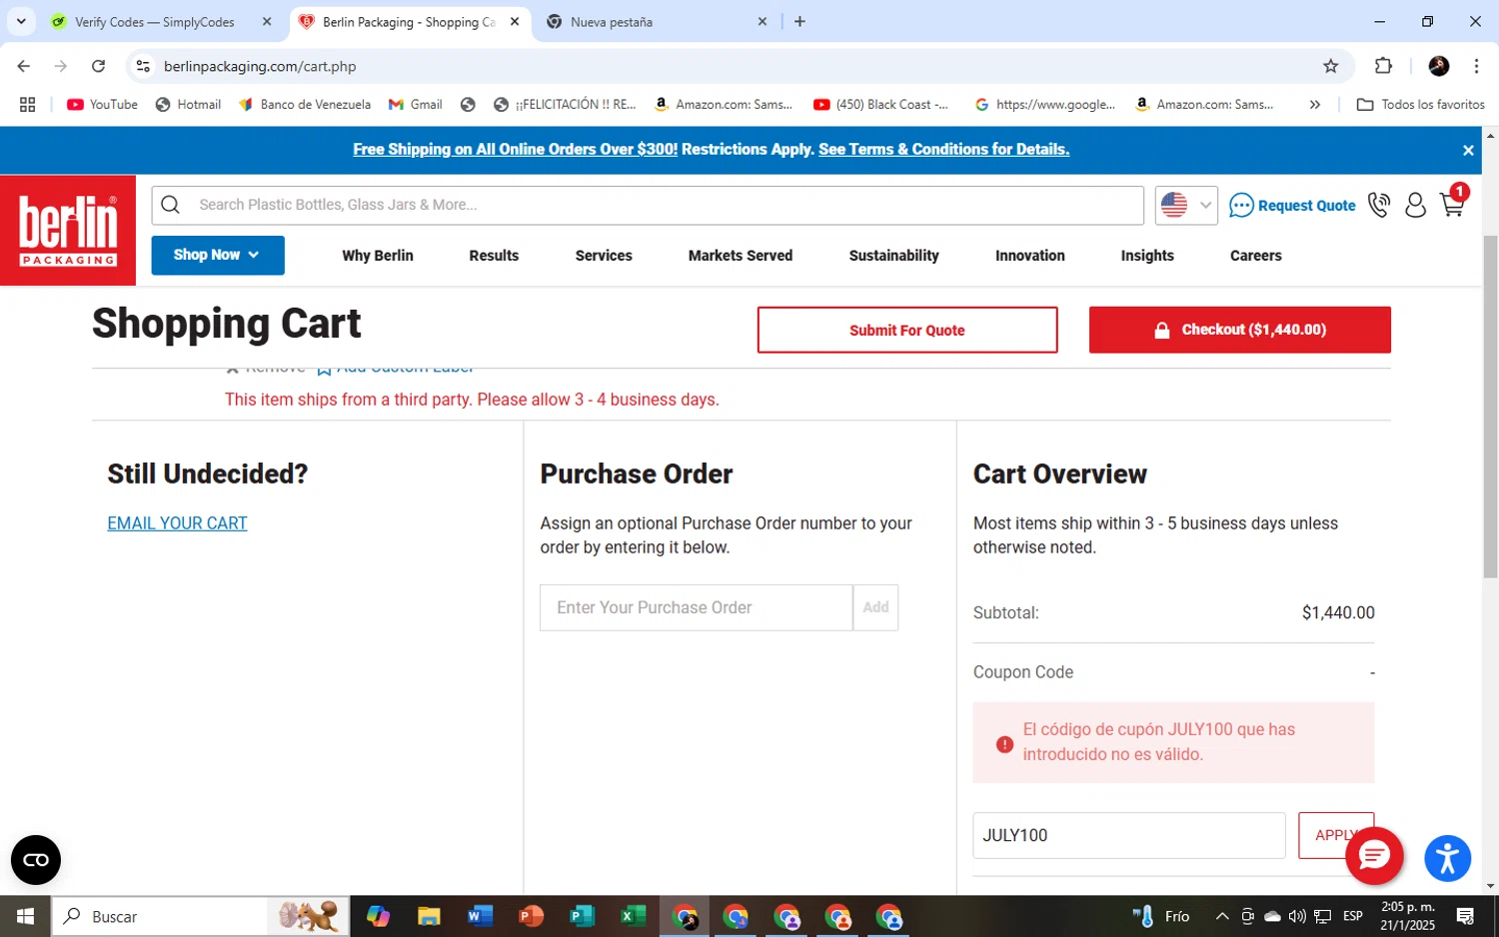Open the tab search dropdown arrow
This screenshot has width=1499, height=937.
coord(21,21)
